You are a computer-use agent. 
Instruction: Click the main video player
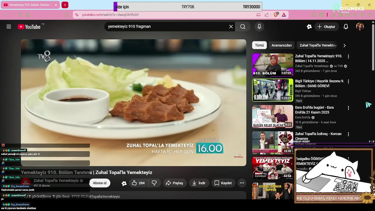(134, 103)
